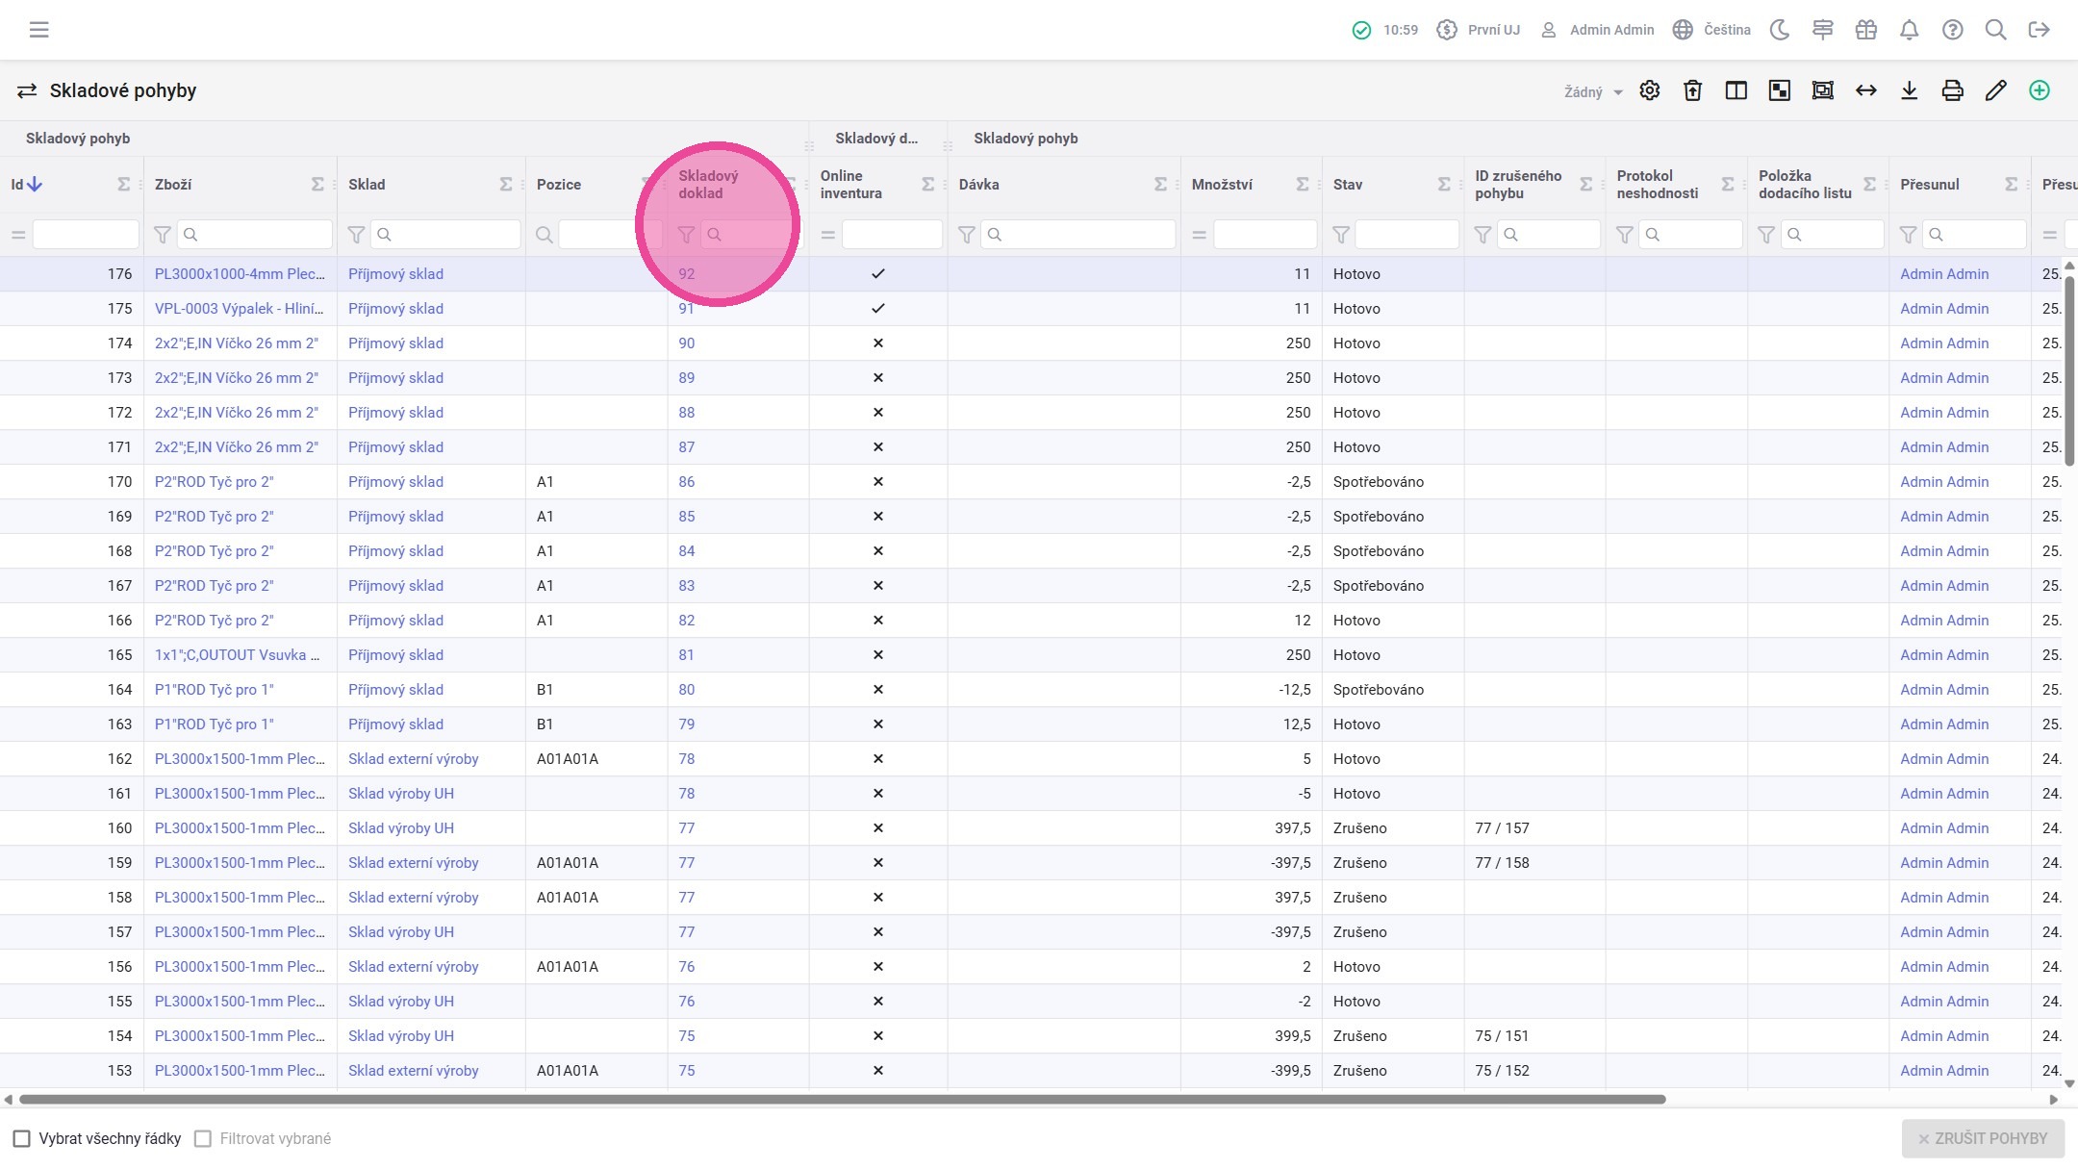Toggle dark mode moon icon
The height and width of the screenshot is (1169, 2078).
(x=1780, y=30)
